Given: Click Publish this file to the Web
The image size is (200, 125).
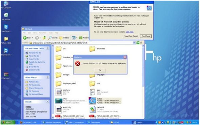Looking at the screenshot, I should click(35, 63).
